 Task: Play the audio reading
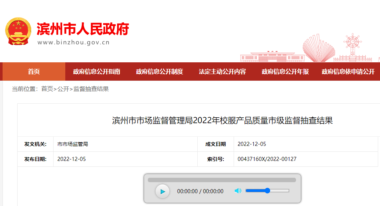162,191
